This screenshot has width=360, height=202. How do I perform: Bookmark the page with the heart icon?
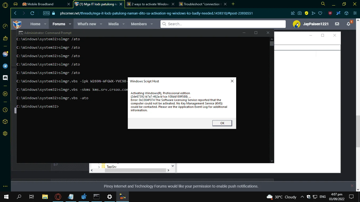tap(320, 13)
